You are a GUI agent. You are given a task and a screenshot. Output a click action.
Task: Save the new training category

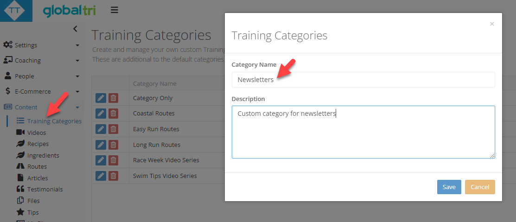pos(449,187)
